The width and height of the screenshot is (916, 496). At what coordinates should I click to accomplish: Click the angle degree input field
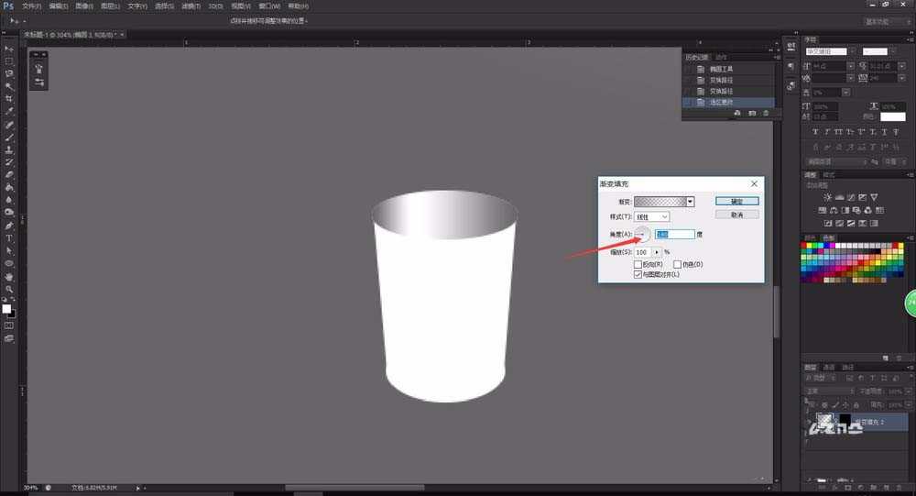(x=674, y=235)
